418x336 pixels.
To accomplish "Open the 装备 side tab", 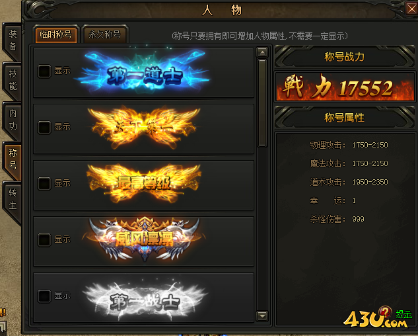I will pyautogui.click(x=13, y=40).
